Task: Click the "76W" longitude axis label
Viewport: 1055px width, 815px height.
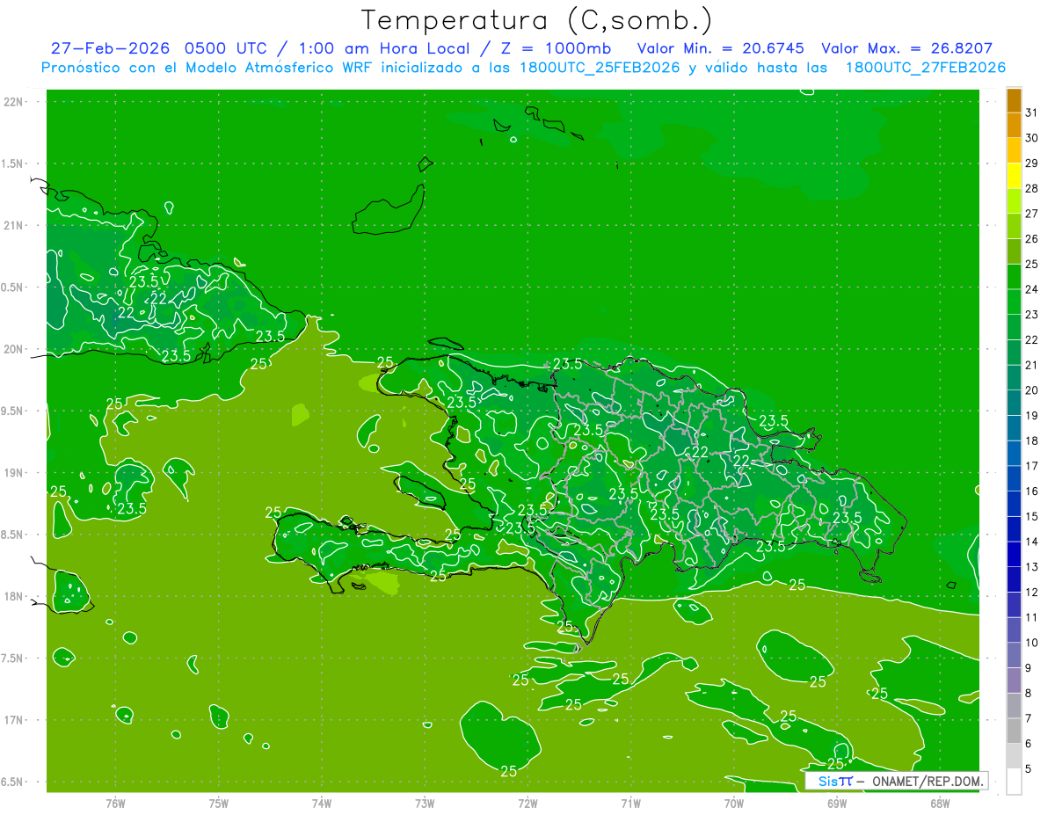Action: tap(115, 803)
